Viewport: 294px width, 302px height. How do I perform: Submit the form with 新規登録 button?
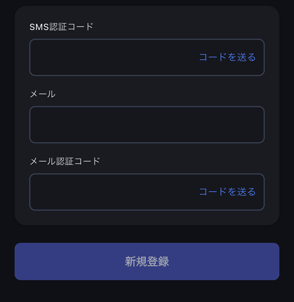click(x=147, y=261)
